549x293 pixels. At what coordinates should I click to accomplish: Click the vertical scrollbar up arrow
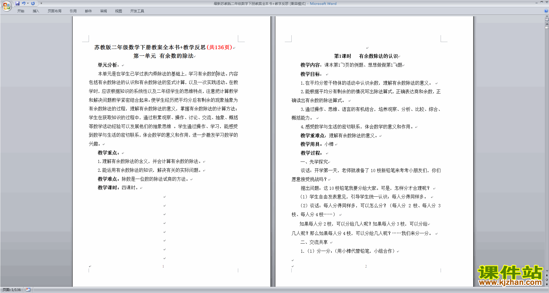pos(547,24)
